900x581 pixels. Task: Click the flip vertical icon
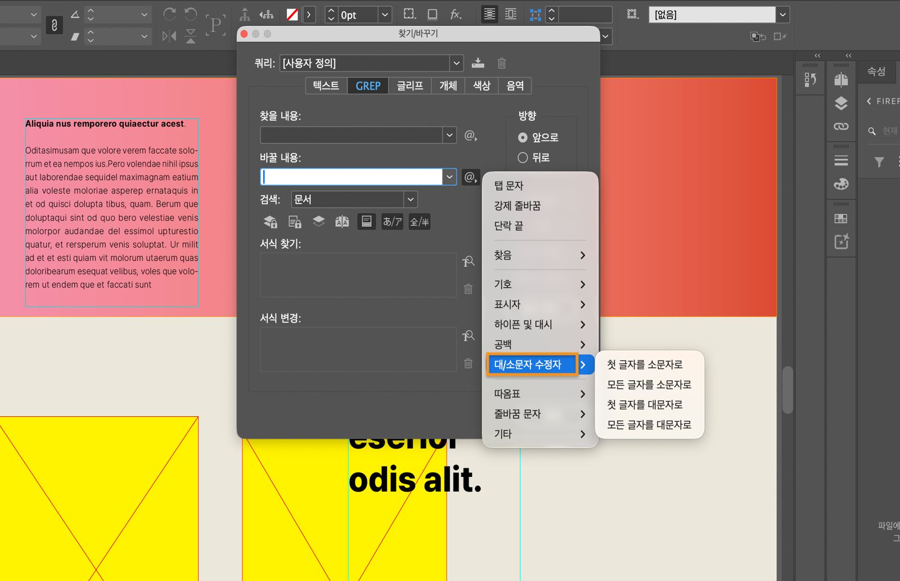[x=191, y=37]
